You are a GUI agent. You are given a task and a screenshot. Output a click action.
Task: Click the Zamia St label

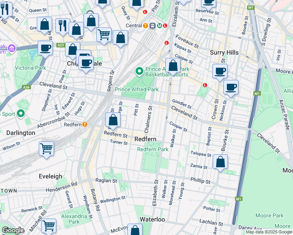point(199,166)
